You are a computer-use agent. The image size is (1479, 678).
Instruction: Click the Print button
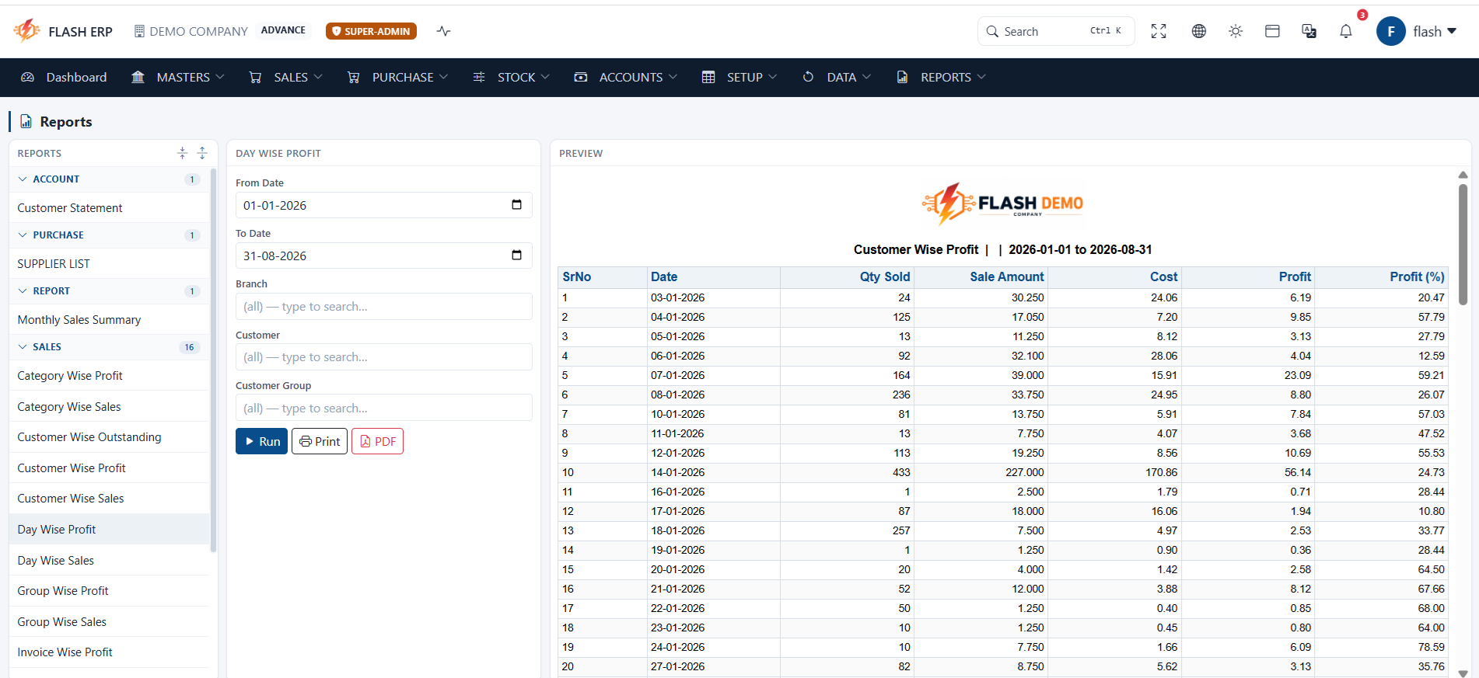coord(320,441)
